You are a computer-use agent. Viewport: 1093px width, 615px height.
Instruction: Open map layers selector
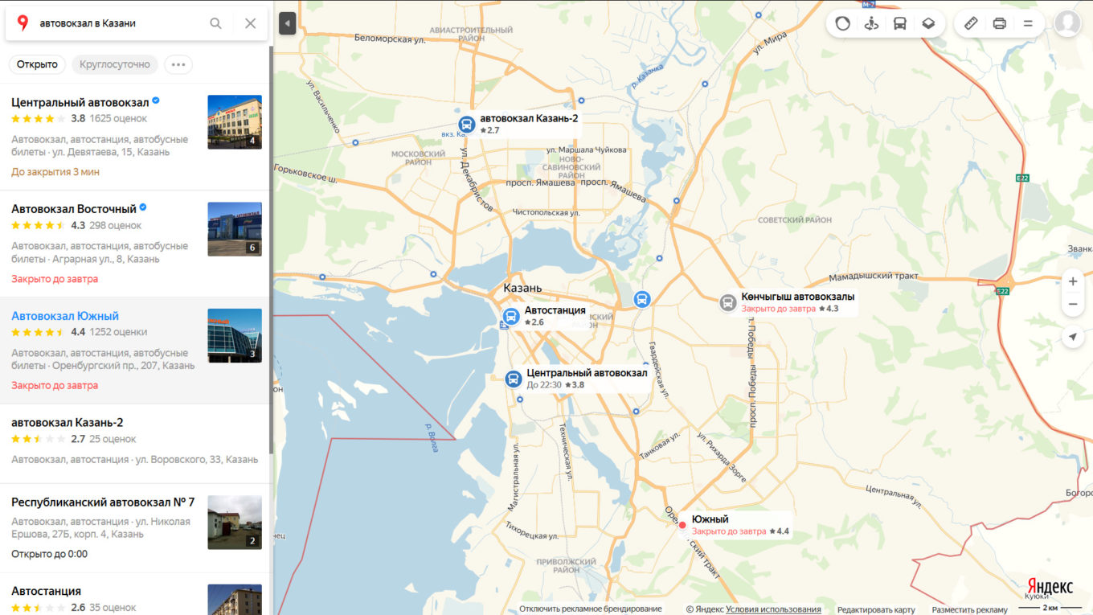(x=928, y=23)
